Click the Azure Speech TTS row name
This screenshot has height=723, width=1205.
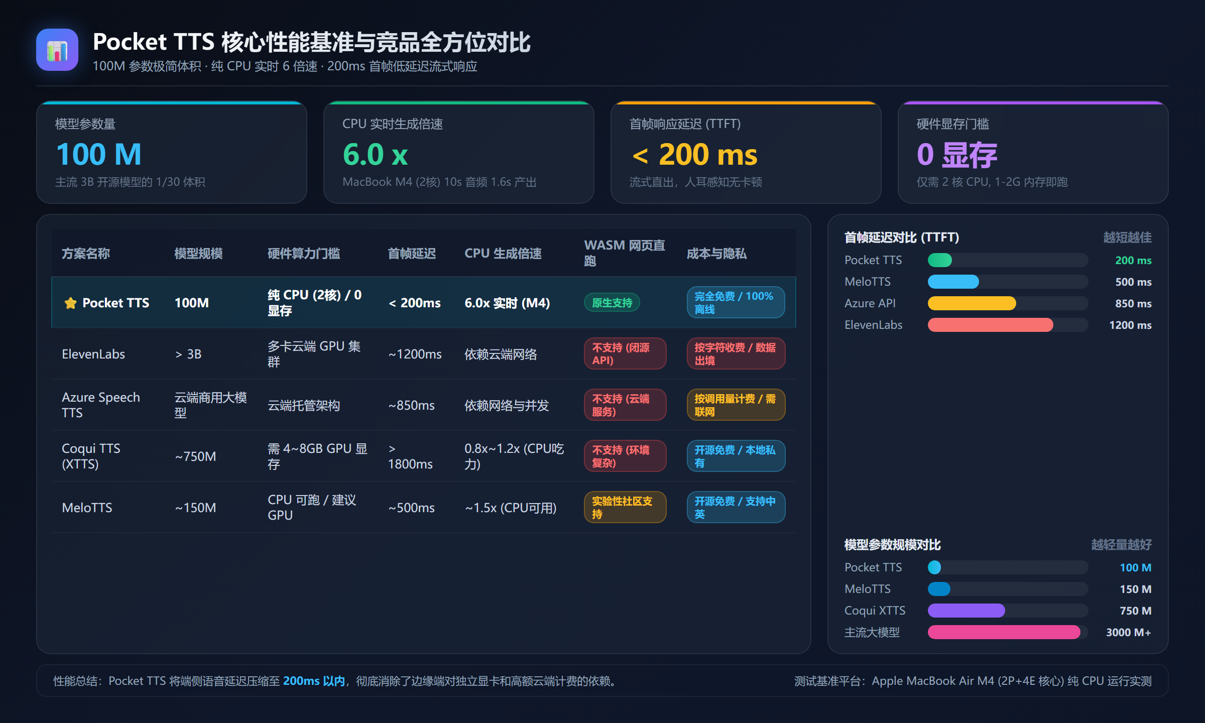click(101, 405)
